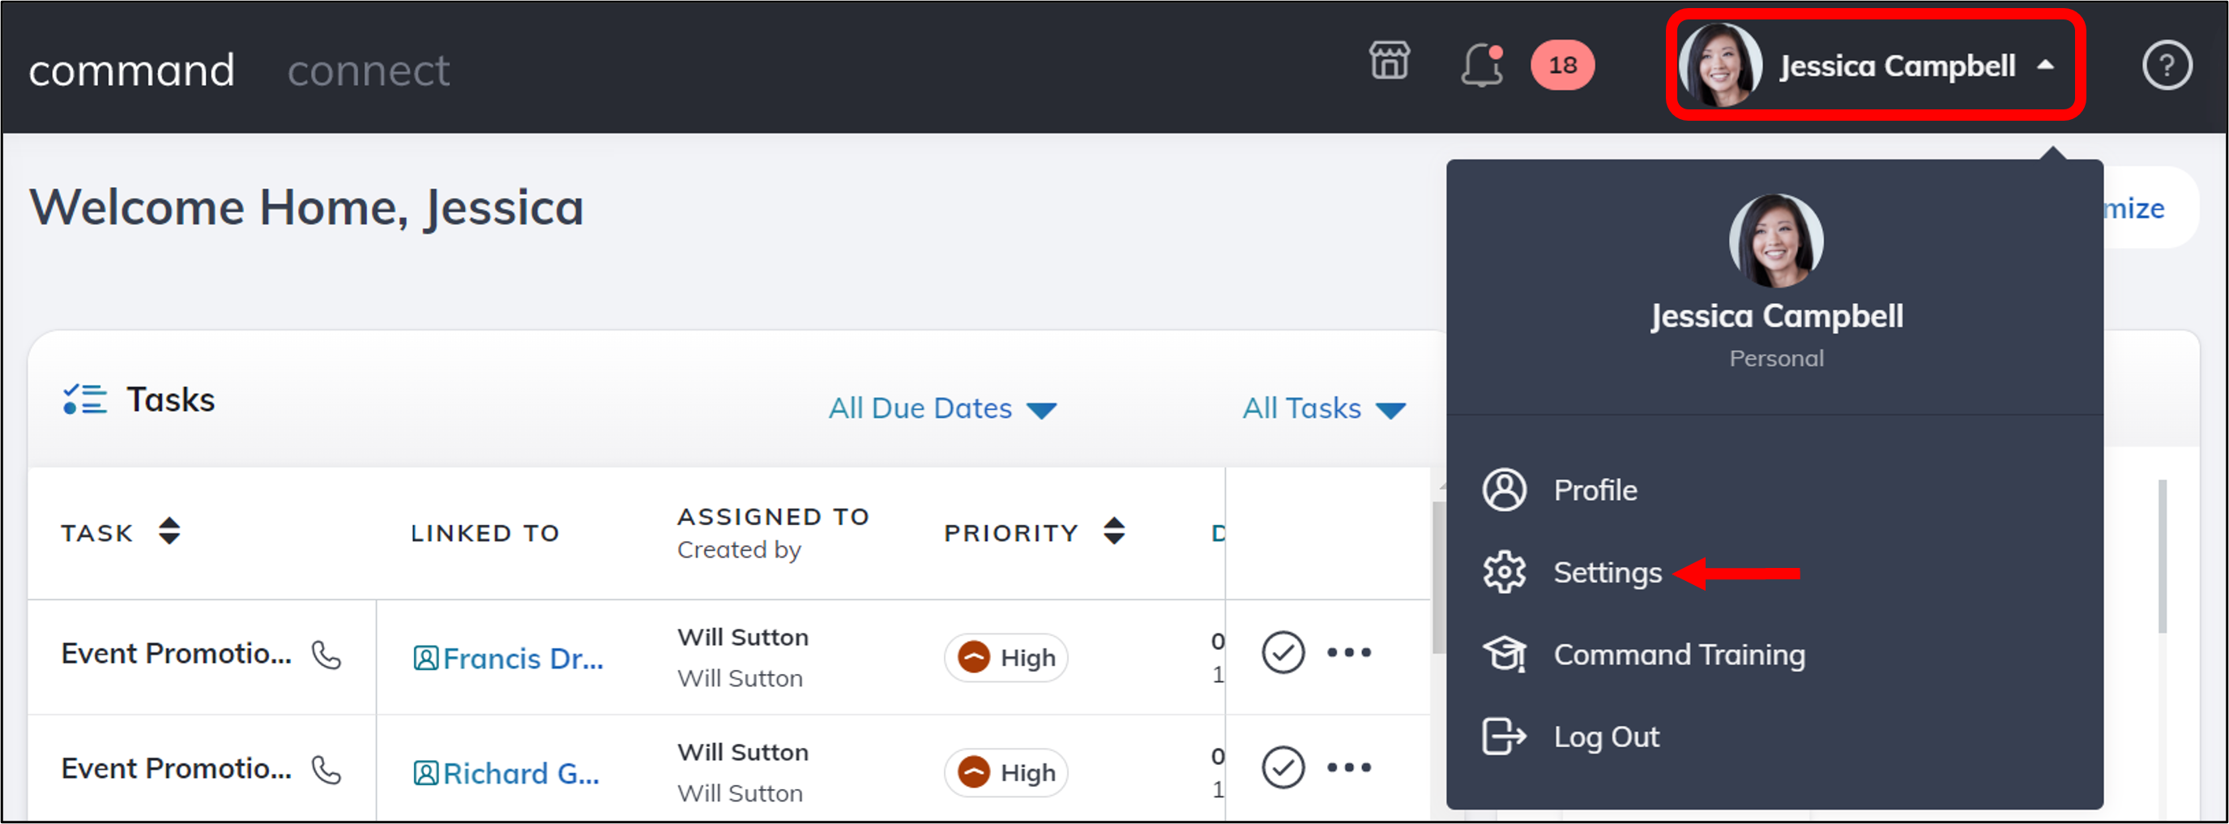2229x824 pixels.
Task: Click the tasks list vertical scrollbar
Action: pyautogui.click(x=1437, y=580)
